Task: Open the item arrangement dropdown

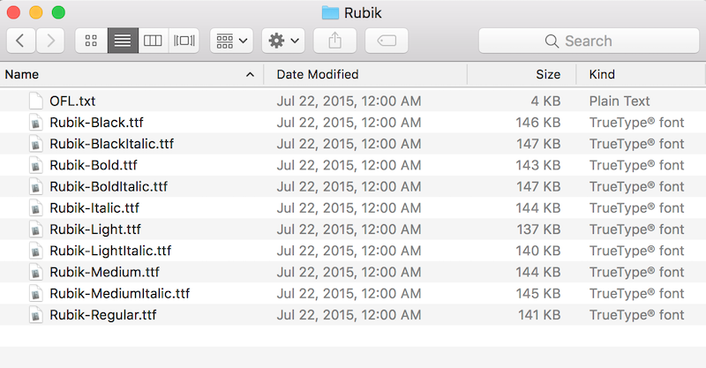Action: (x=231, y=41)
